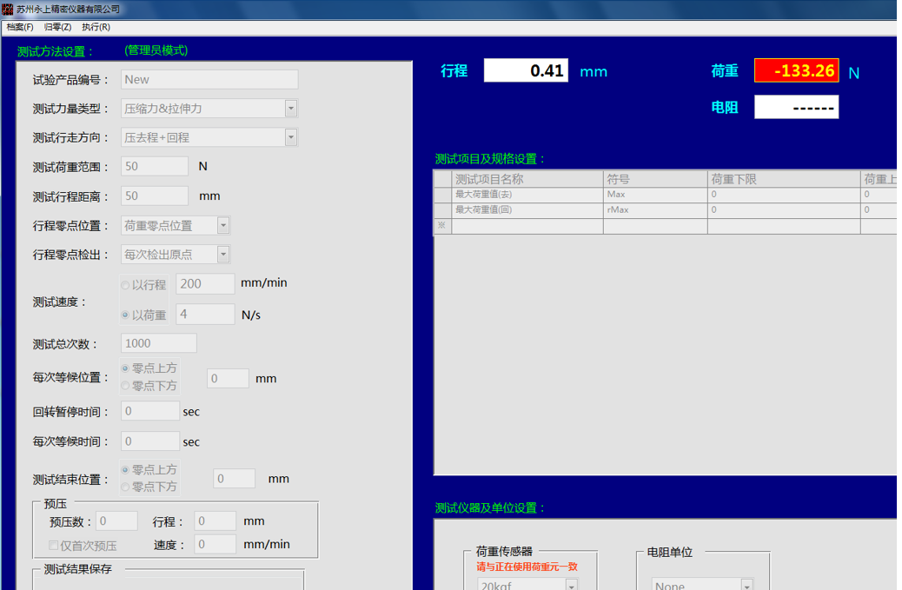902x590 pixels.
Task: Select the 最大荷重值(去) table row cell
Action: pos(527,195)
